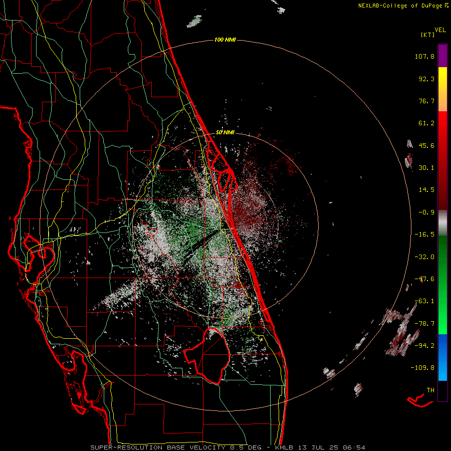Select the -109.8 value on velocity scale
This screenshot has height=451, width=451.
tap(422, 368)
